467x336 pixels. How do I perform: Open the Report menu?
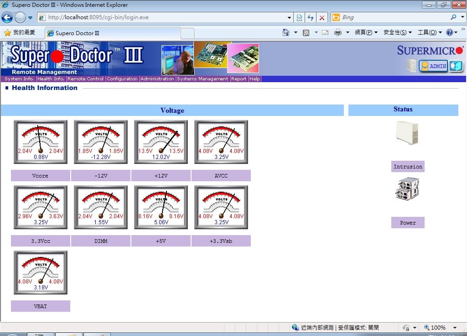[239, 79]
